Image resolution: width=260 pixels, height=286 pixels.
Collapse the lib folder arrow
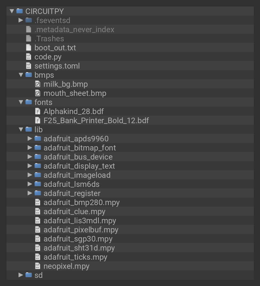click(21, 130)
